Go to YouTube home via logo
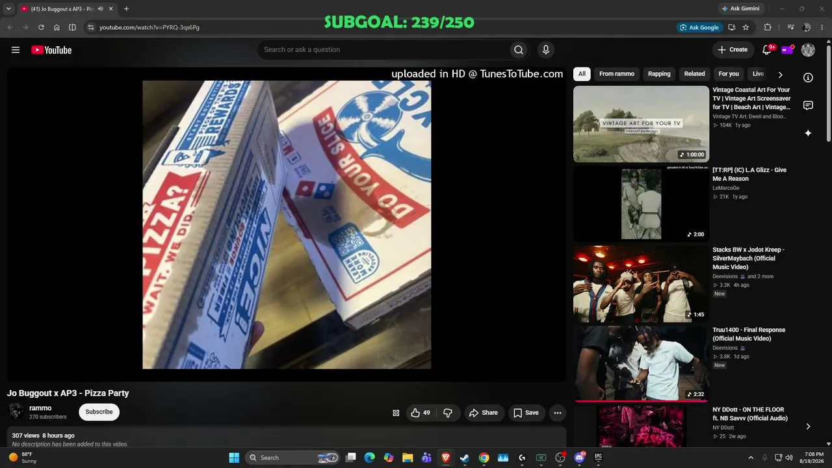This screenshot has width=832, height=468. coord(51,50)
